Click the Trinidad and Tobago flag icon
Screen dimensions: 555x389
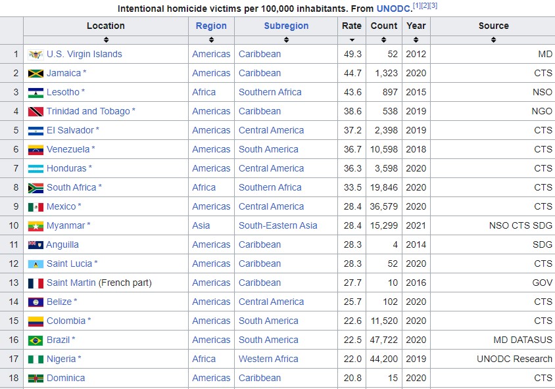36,112
